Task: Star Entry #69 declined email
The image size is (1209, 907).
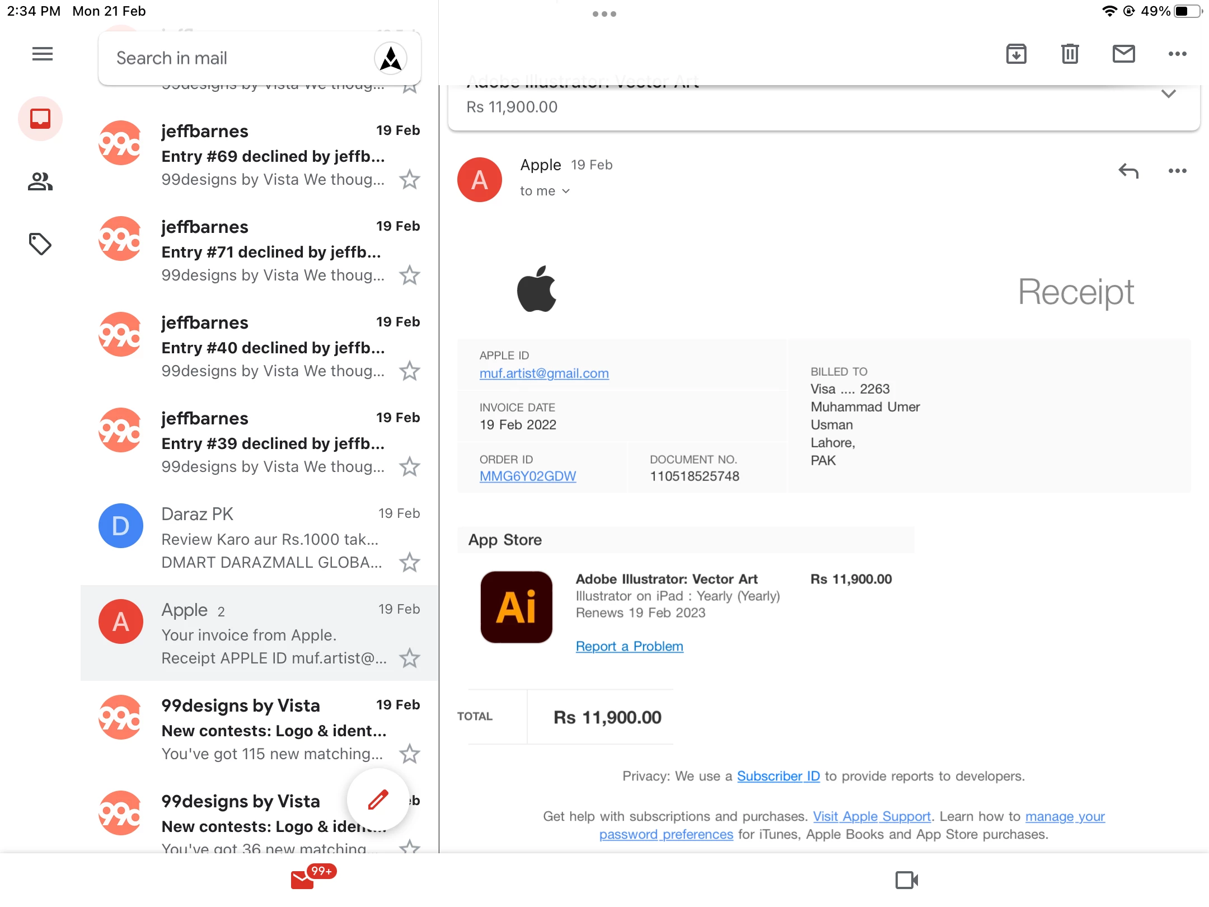Action: pos(410,179)
